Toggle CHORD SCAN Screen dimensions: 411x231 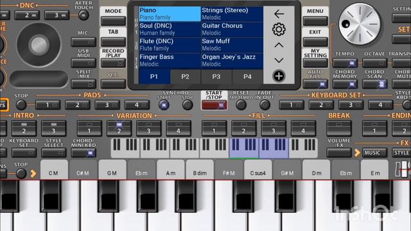click(374, 84)
